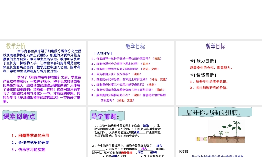Viewport: 262px width, 157px height.
Task: Click the 展开你思维的翅膀 title banner
Action: 215,112
